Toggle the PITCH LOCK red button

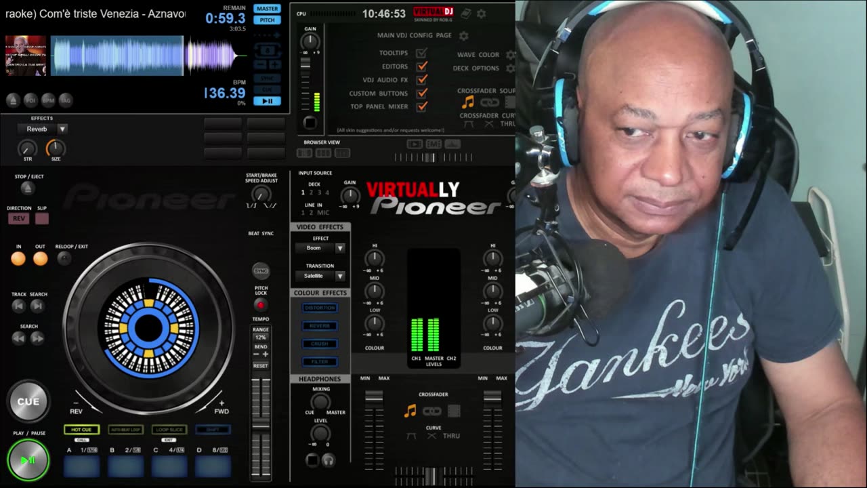click(x=261, y=305)
